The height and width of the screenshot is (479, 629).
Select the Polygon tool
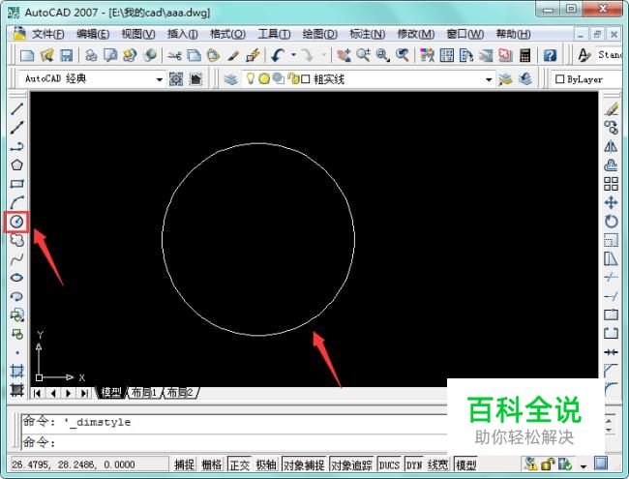coord(16,165)
